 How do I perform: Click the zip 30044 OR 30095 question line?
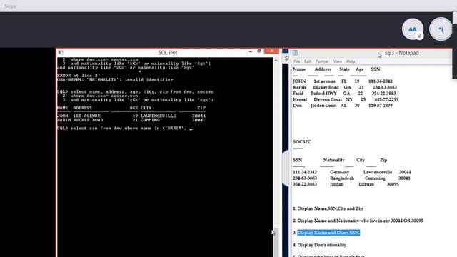tap(358, 221)
